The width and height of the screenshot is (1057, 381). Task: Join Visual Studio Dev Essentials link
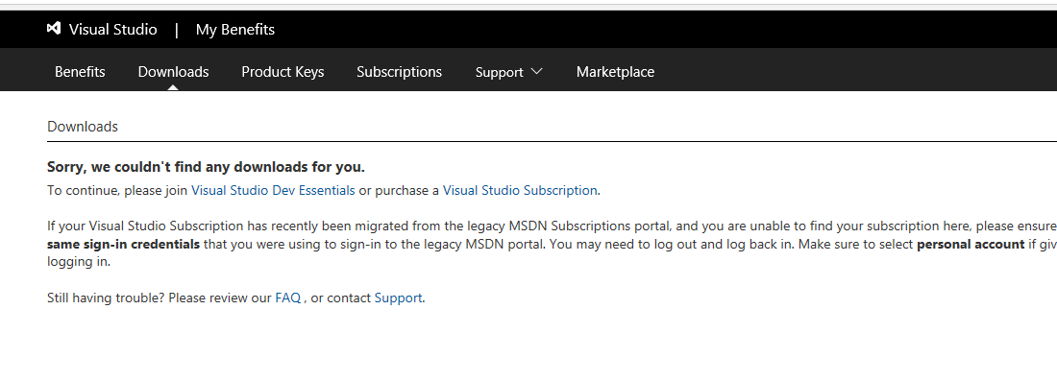273,190
